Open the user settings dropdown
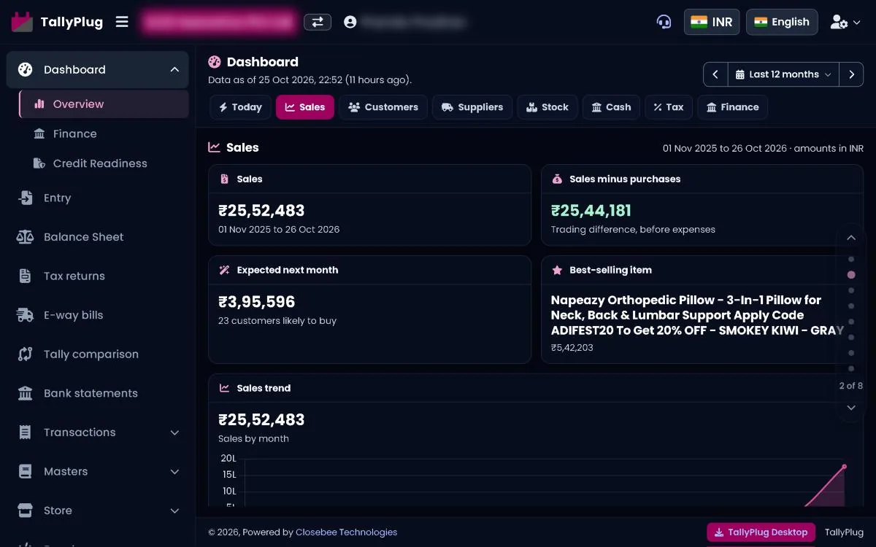 [x=845, y=22]
